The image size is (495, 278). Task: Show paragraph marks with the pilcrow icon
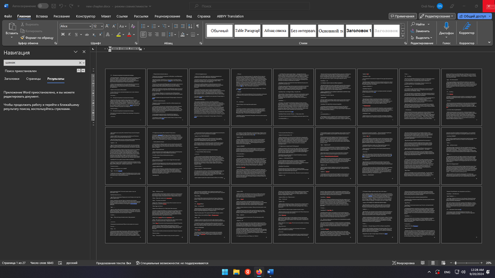[x=197, y=26]
